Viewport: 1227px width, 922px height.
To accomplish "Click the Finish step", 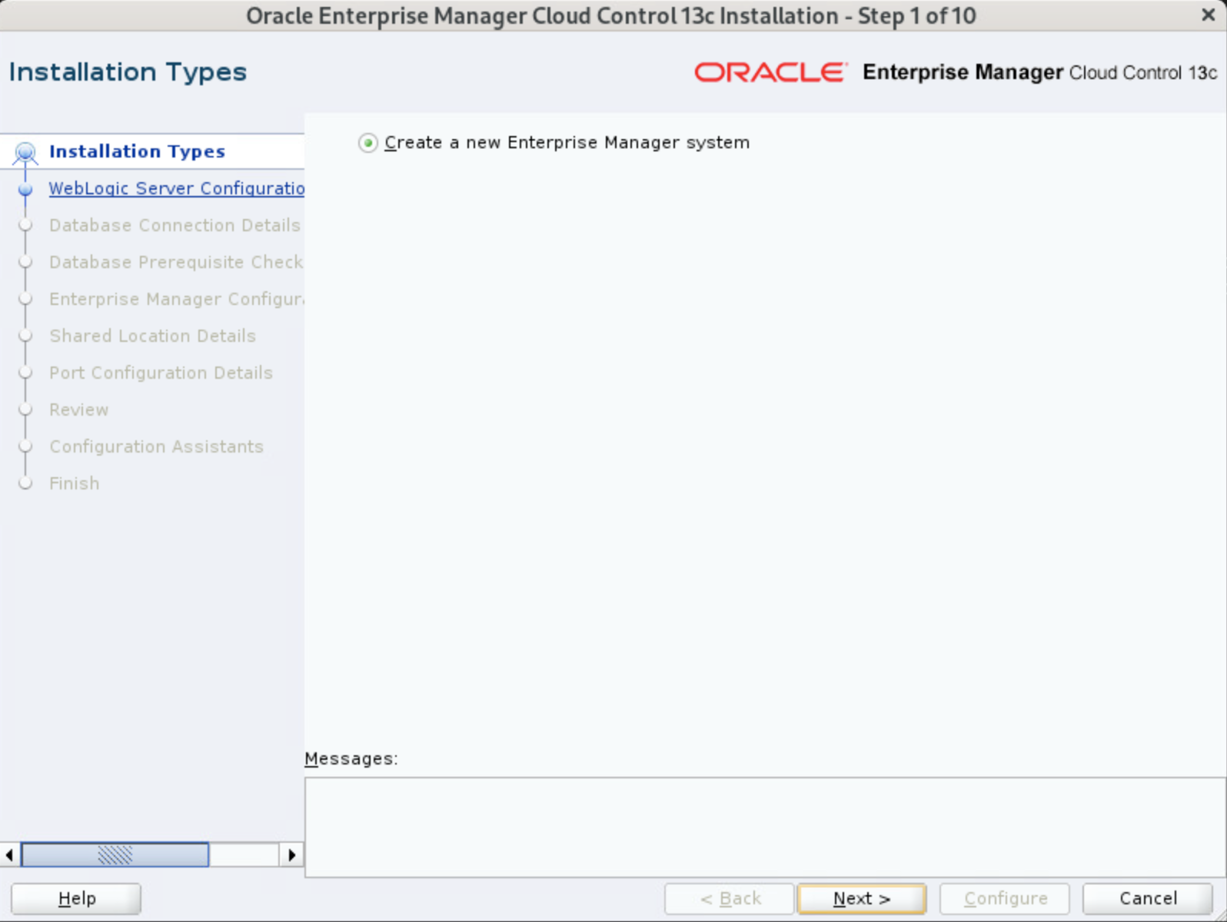I will click(74, 483).
